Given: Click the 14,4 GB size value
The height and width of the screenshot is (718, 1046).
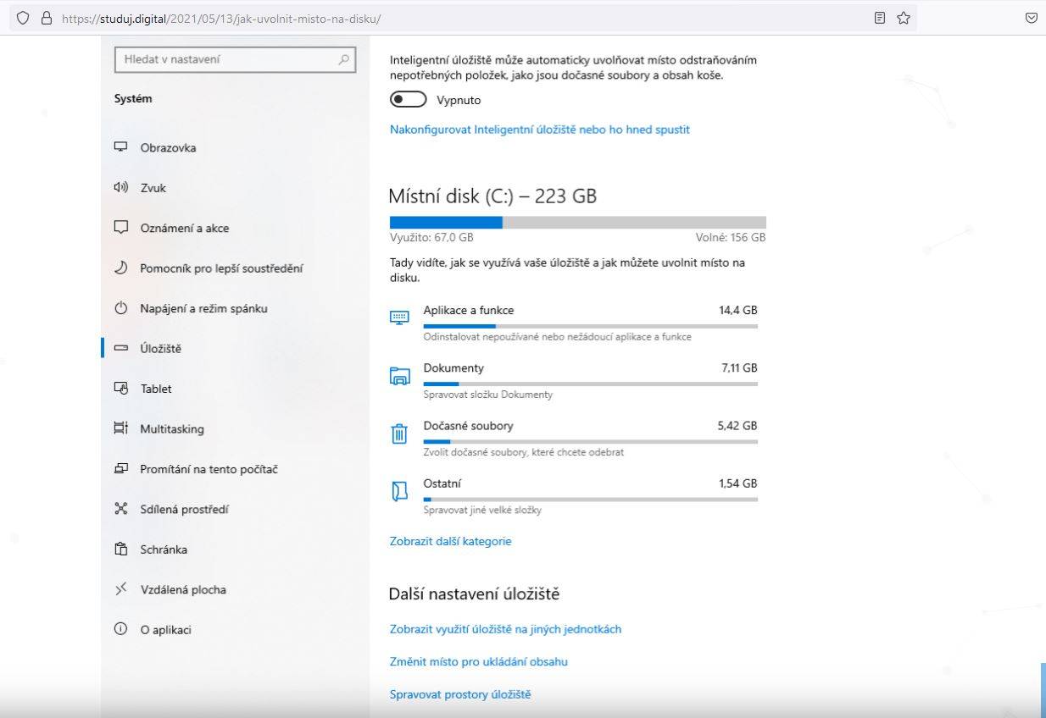Looking at the screenshot, I should [x=738, y=310].
